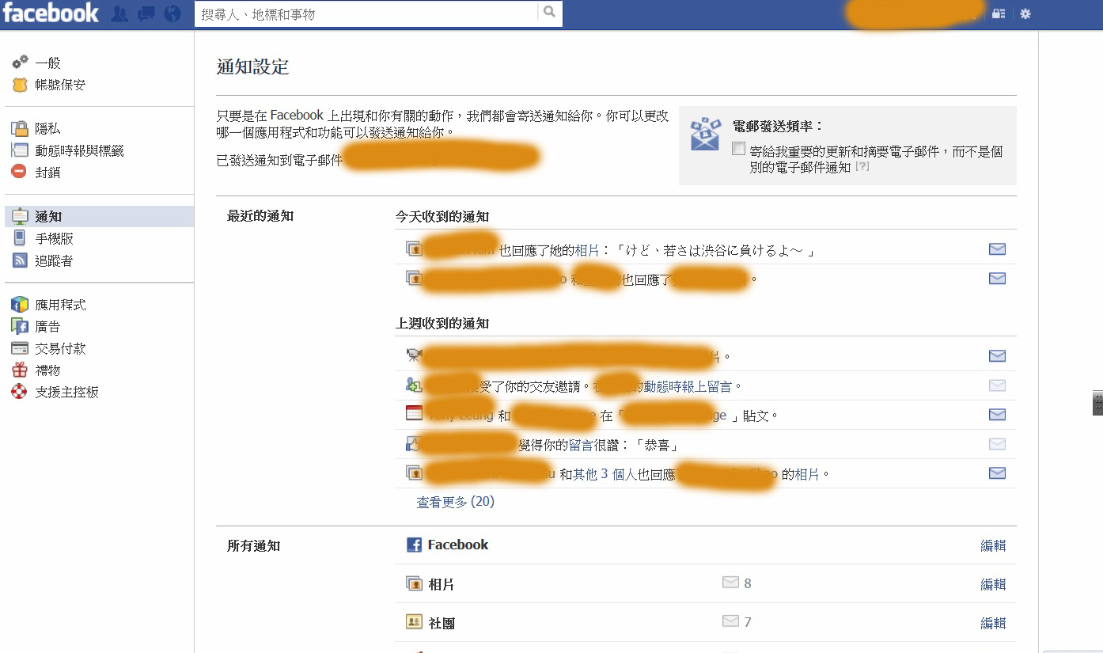Click the 今天收到的通知 heading

click(442, 216)
